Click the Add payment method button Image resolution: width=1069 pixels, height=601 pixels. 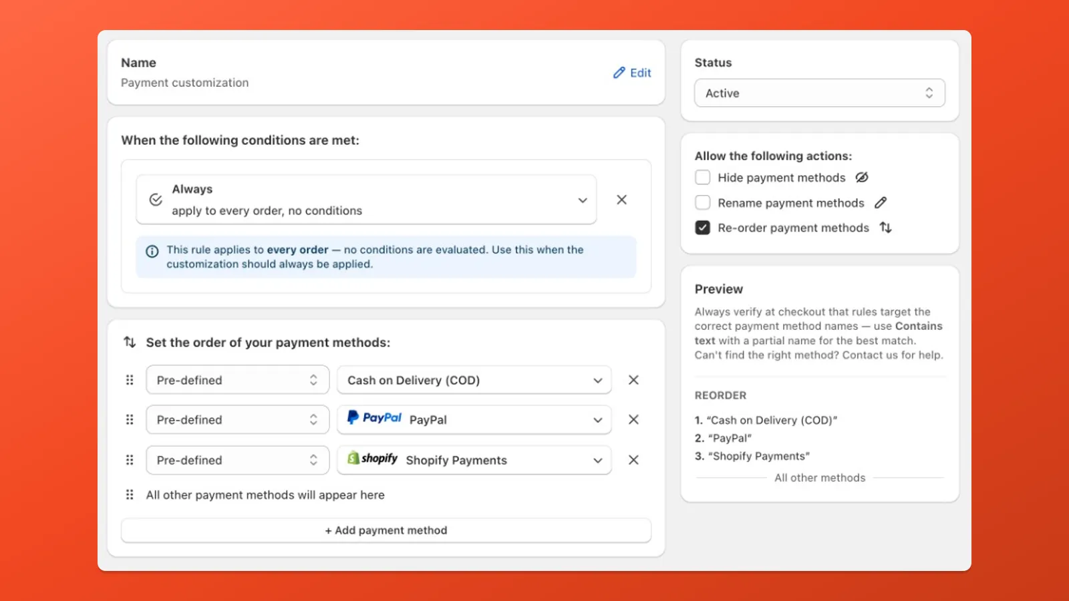(386, 530)
